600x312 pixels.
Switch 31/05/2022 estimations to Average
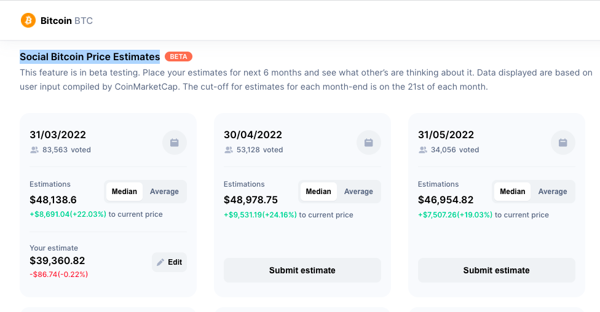click(553, 192)
